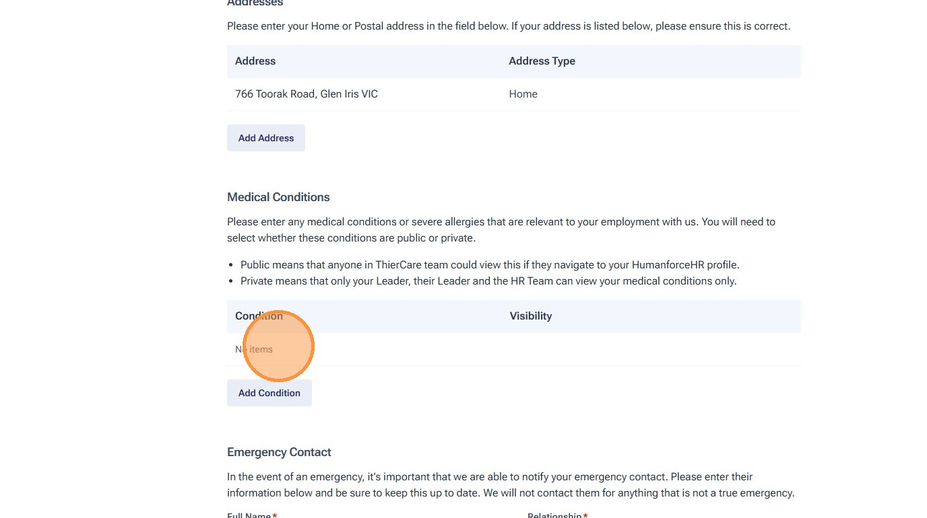Click the Add Address button
The height and width of the screenshot is (518, 927).
point(265,138)
